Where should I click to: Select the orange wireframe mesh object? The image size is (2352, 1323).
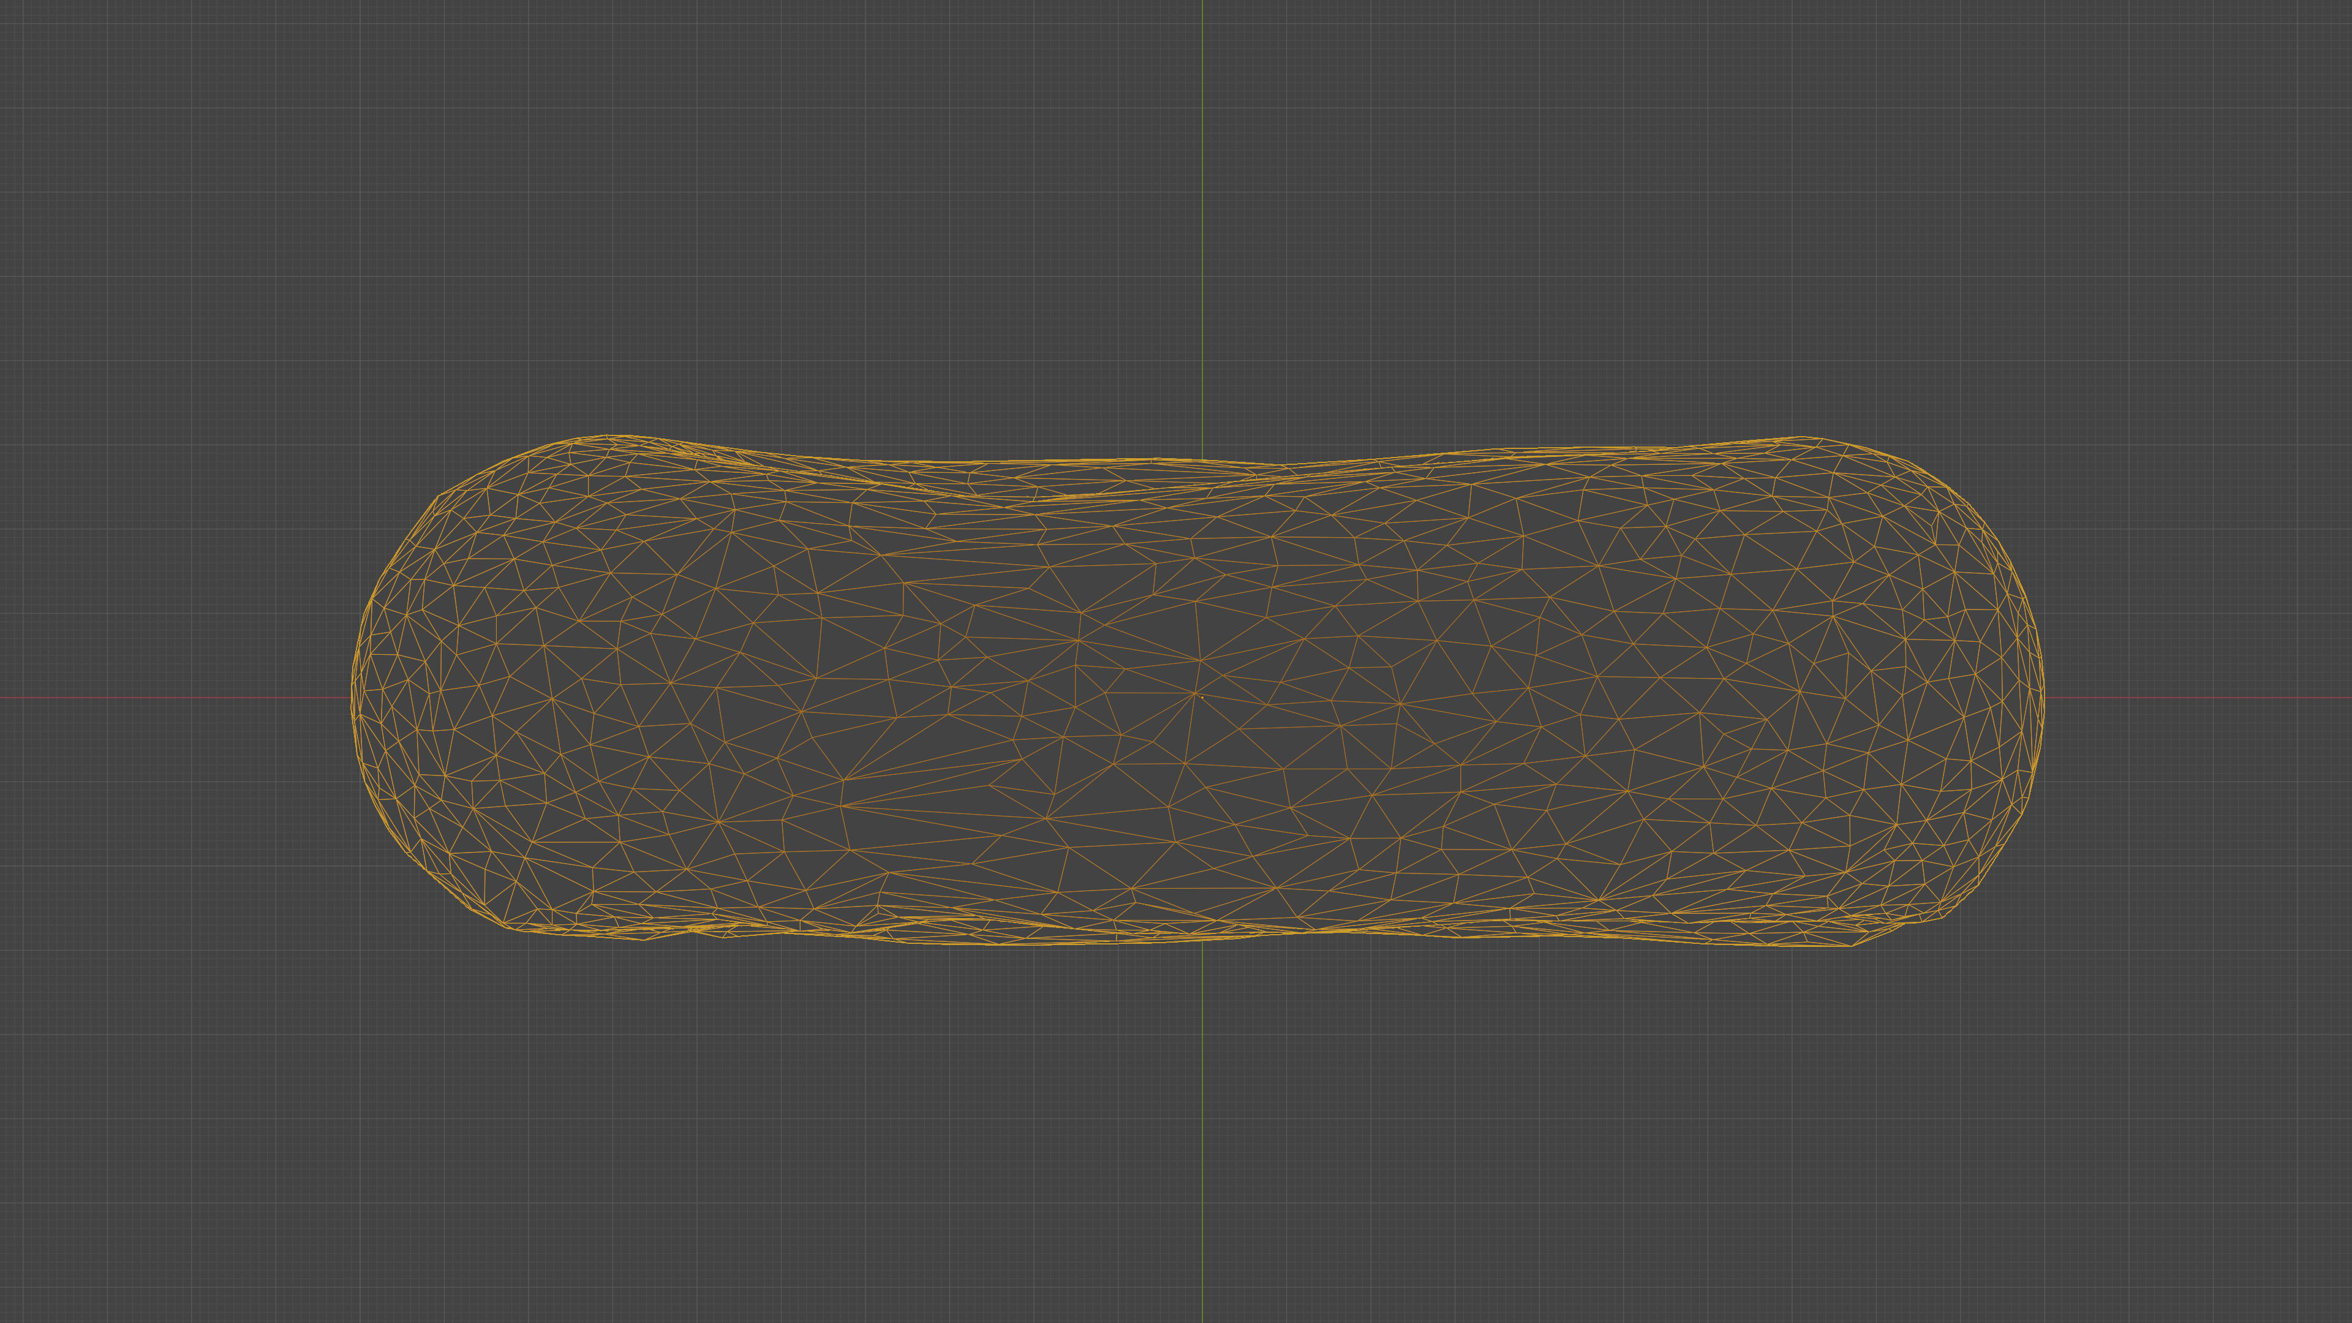pyautogui.click(x=1197, y=690)
